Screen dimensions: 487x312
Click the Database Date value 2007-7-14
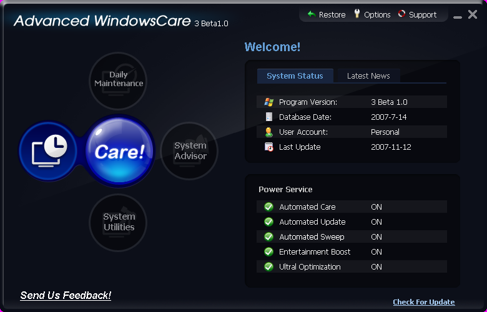[389, 117]
